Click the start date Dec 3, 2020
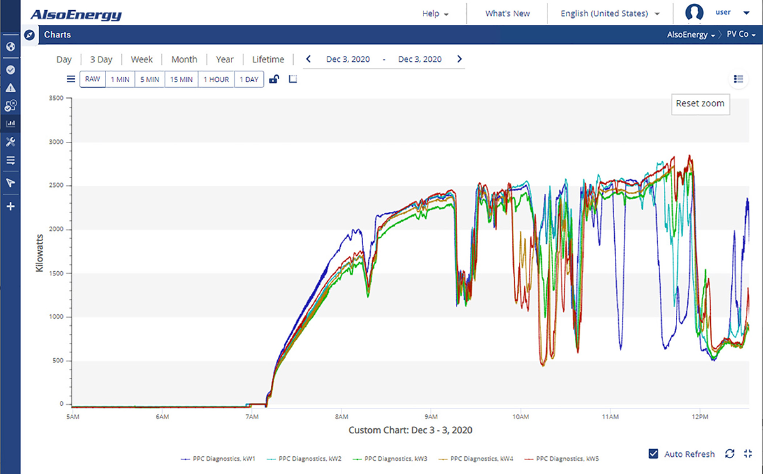 coord(348,59)
